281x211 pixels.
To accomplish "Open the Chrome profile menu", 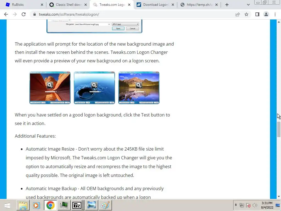I will [x=266, y=14].
